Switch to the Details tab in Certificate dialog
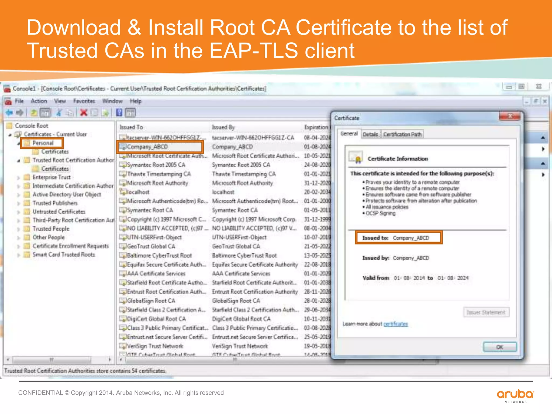The height and width of the screenshot is (414, 552). coord(370,134)
